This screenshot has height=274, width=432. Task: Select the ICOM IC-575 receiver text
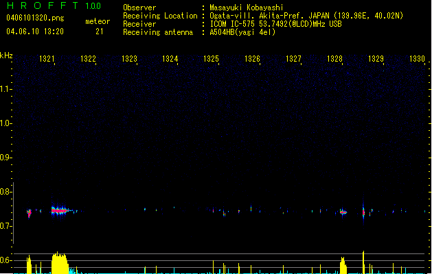pyautogui.click(x=275, y=24)
